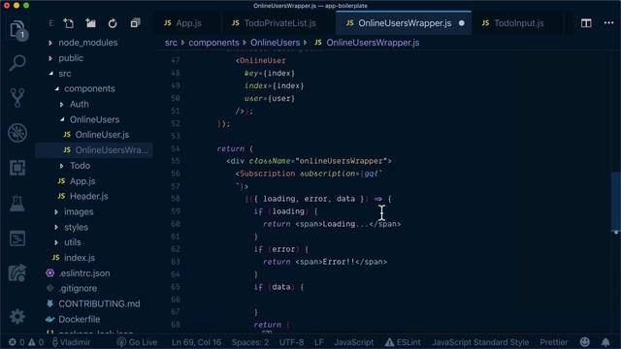
Task: Open the Source Control view
Action: pos(17,98)
